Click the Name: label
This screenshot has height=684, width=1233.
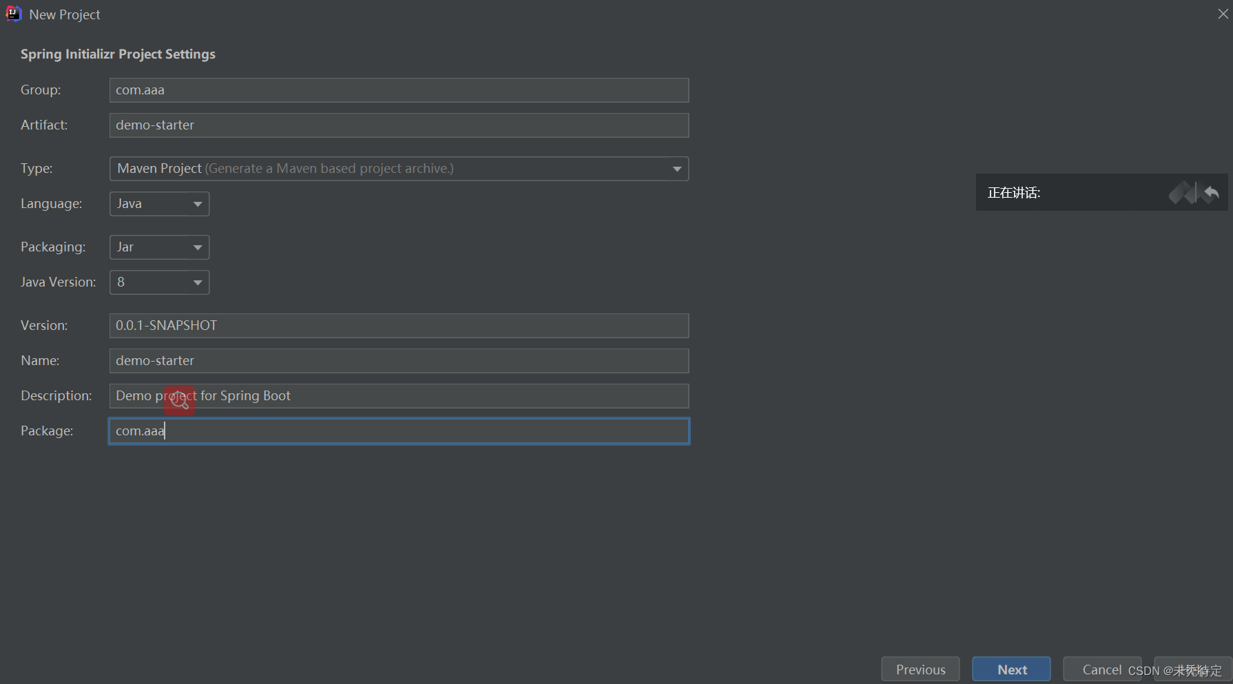[x=40, y=361]
